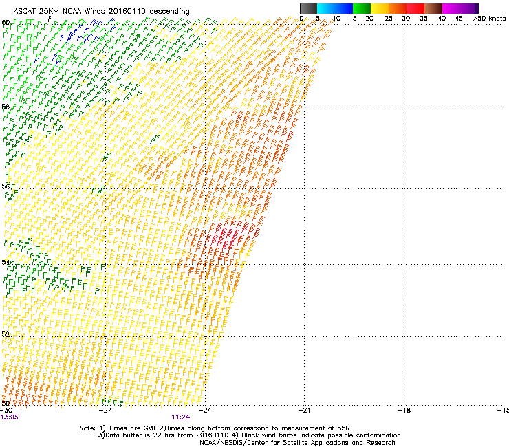The image size is (509, 447).
Task: Click the longitude label "-30" on the bottom axis
Action: coord(6,410)
